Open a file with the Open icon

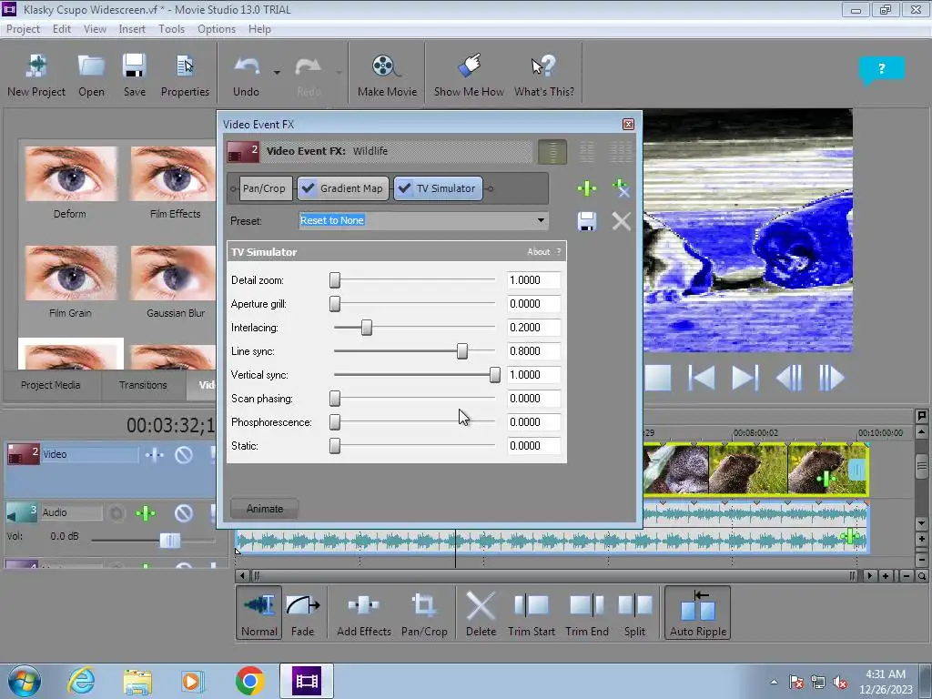91,75
